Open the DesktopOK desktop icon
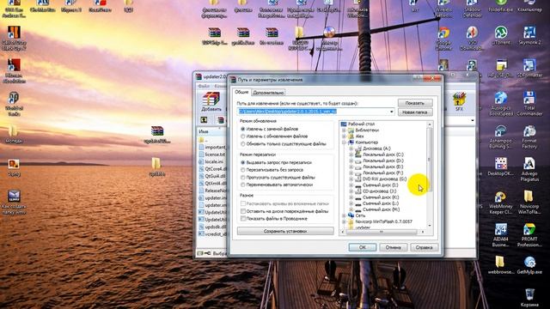 [x=500, y=167]
